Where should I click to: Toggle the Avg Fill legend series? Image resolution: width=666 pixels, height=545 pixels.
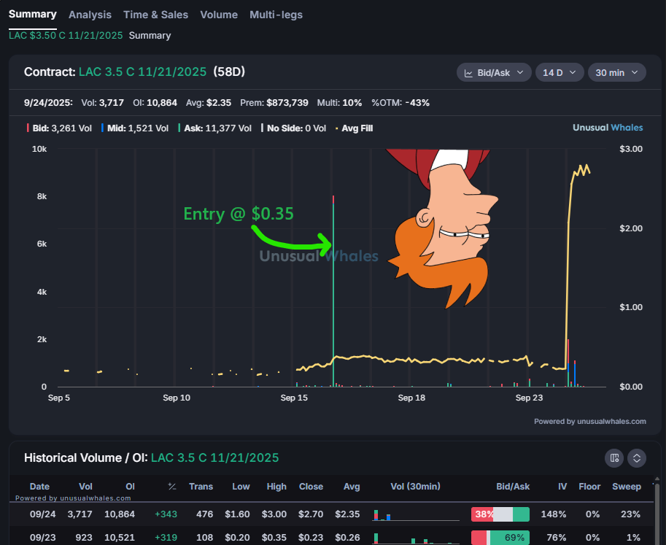pos(355,128)
